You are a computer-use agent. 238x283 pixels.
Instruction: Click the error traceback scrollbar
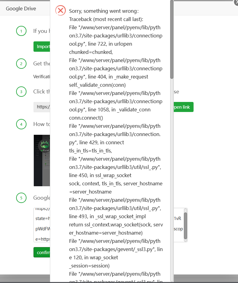tap(172, 40)
